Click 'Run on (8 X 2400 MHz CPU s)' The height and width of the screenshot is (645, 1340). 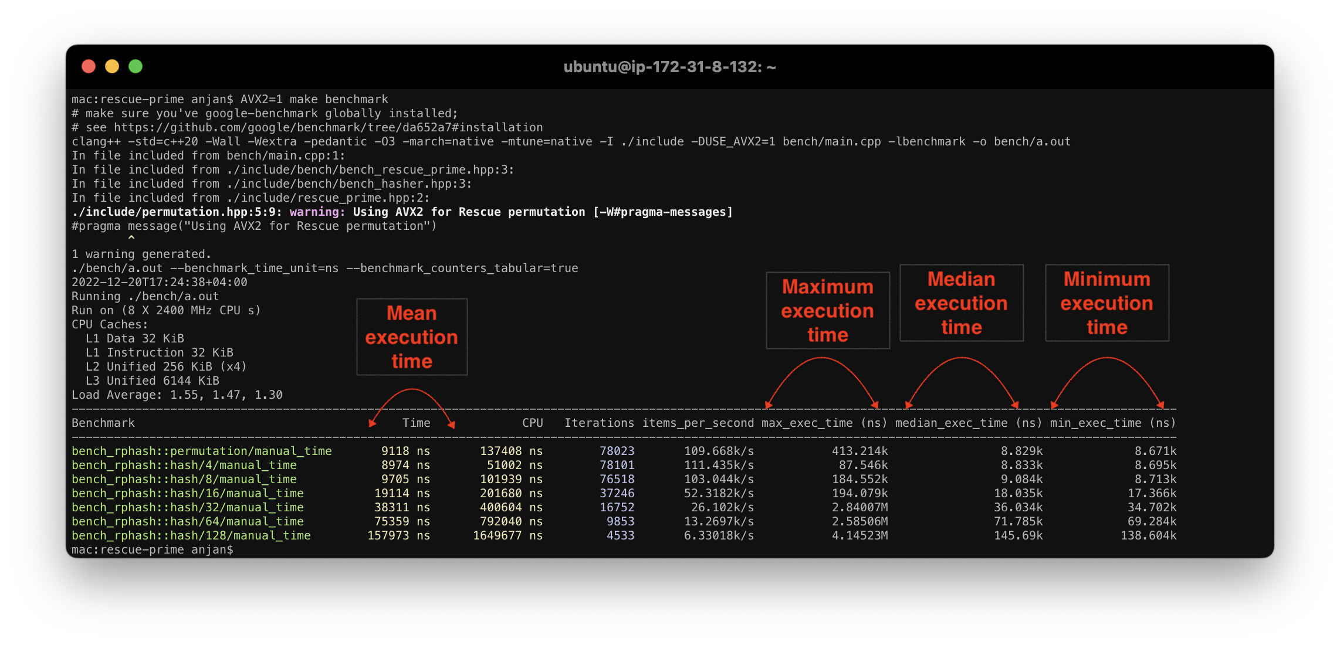pyautogui.click(x=166, y=310)
